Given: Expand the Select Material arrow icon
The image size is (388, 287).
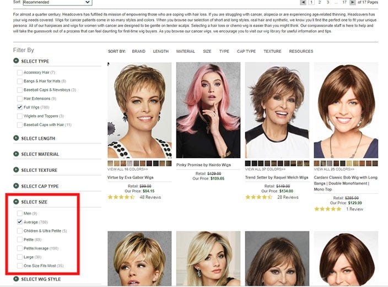Looking at the screenshot, I should pos(16,154).
